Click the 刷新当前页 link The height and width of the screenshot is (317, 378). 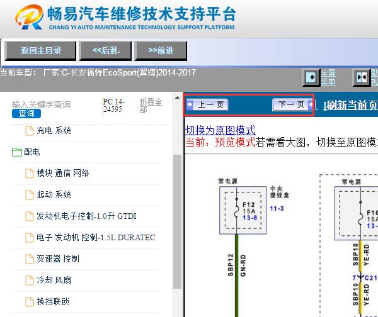point(350,105)
